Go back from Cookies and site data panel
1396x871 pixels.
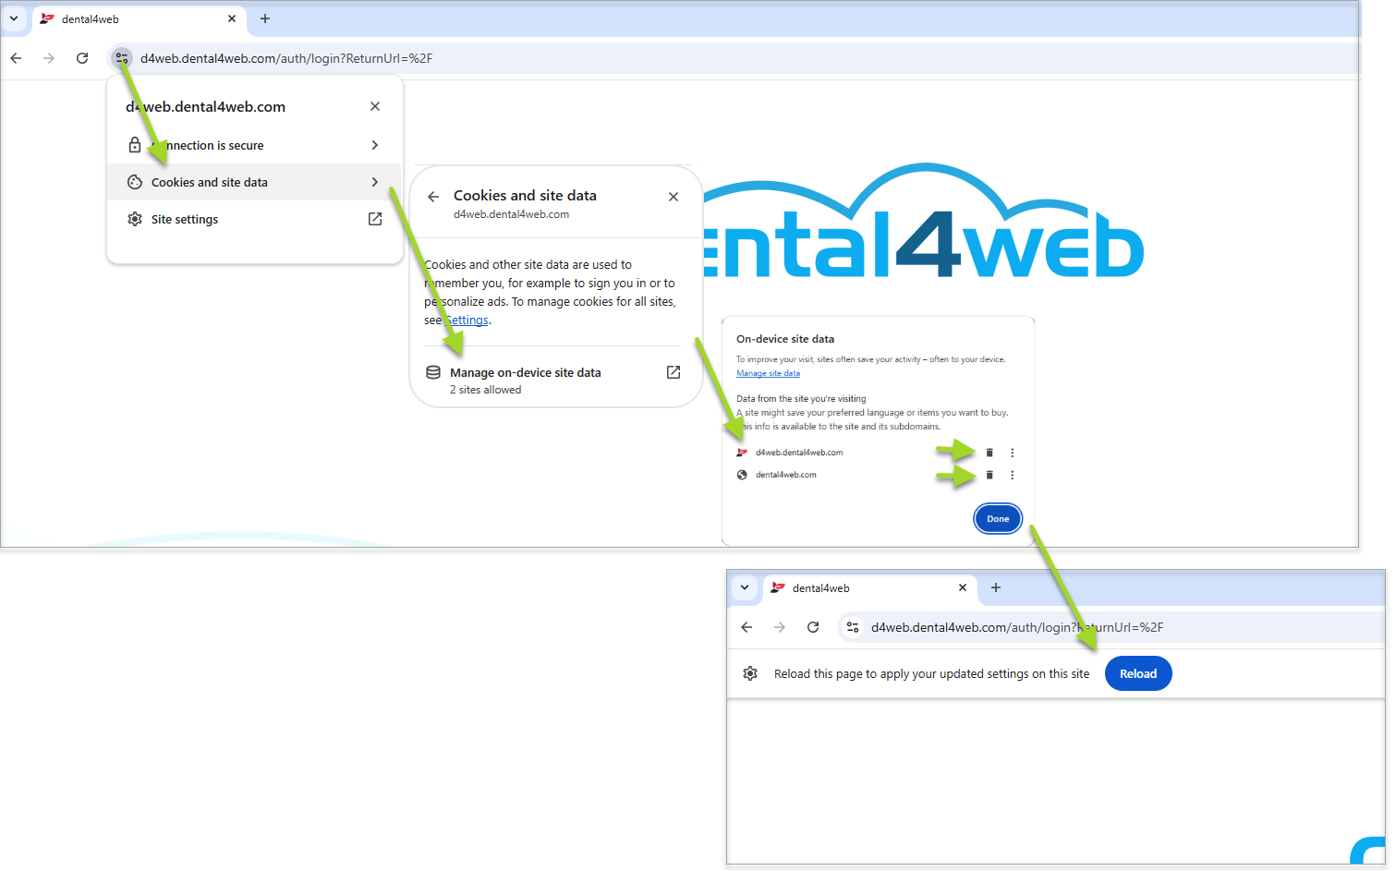(x=433, y=197)
